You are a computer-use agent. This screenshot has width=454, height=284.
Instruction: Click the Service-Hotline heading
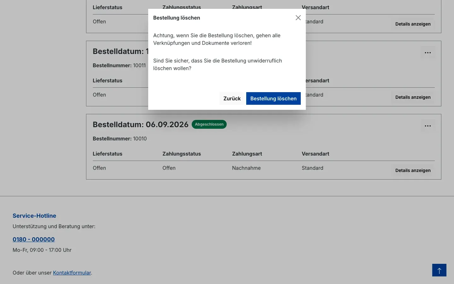click(34, 216)
